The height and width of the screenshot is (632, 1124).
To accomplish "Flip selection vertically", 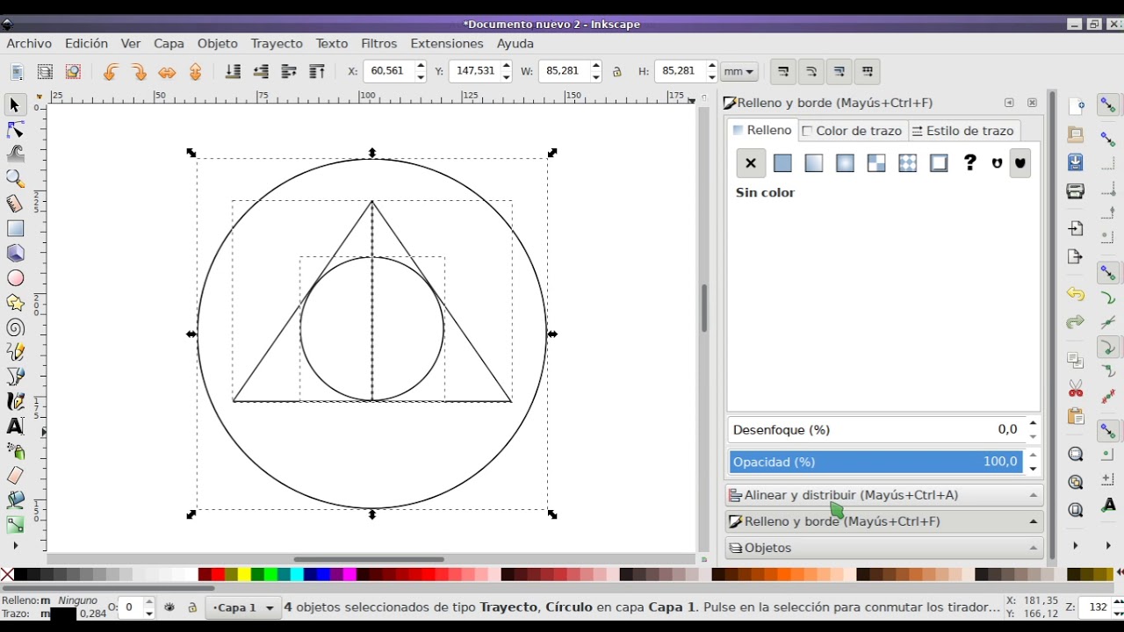I will 195,72.
